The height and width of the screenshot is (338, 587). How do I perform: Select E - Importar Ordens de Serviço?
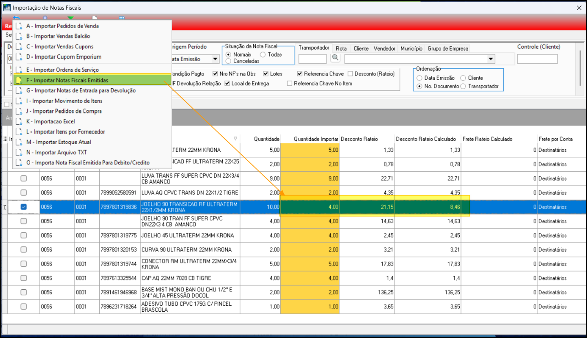click(92, 70)
